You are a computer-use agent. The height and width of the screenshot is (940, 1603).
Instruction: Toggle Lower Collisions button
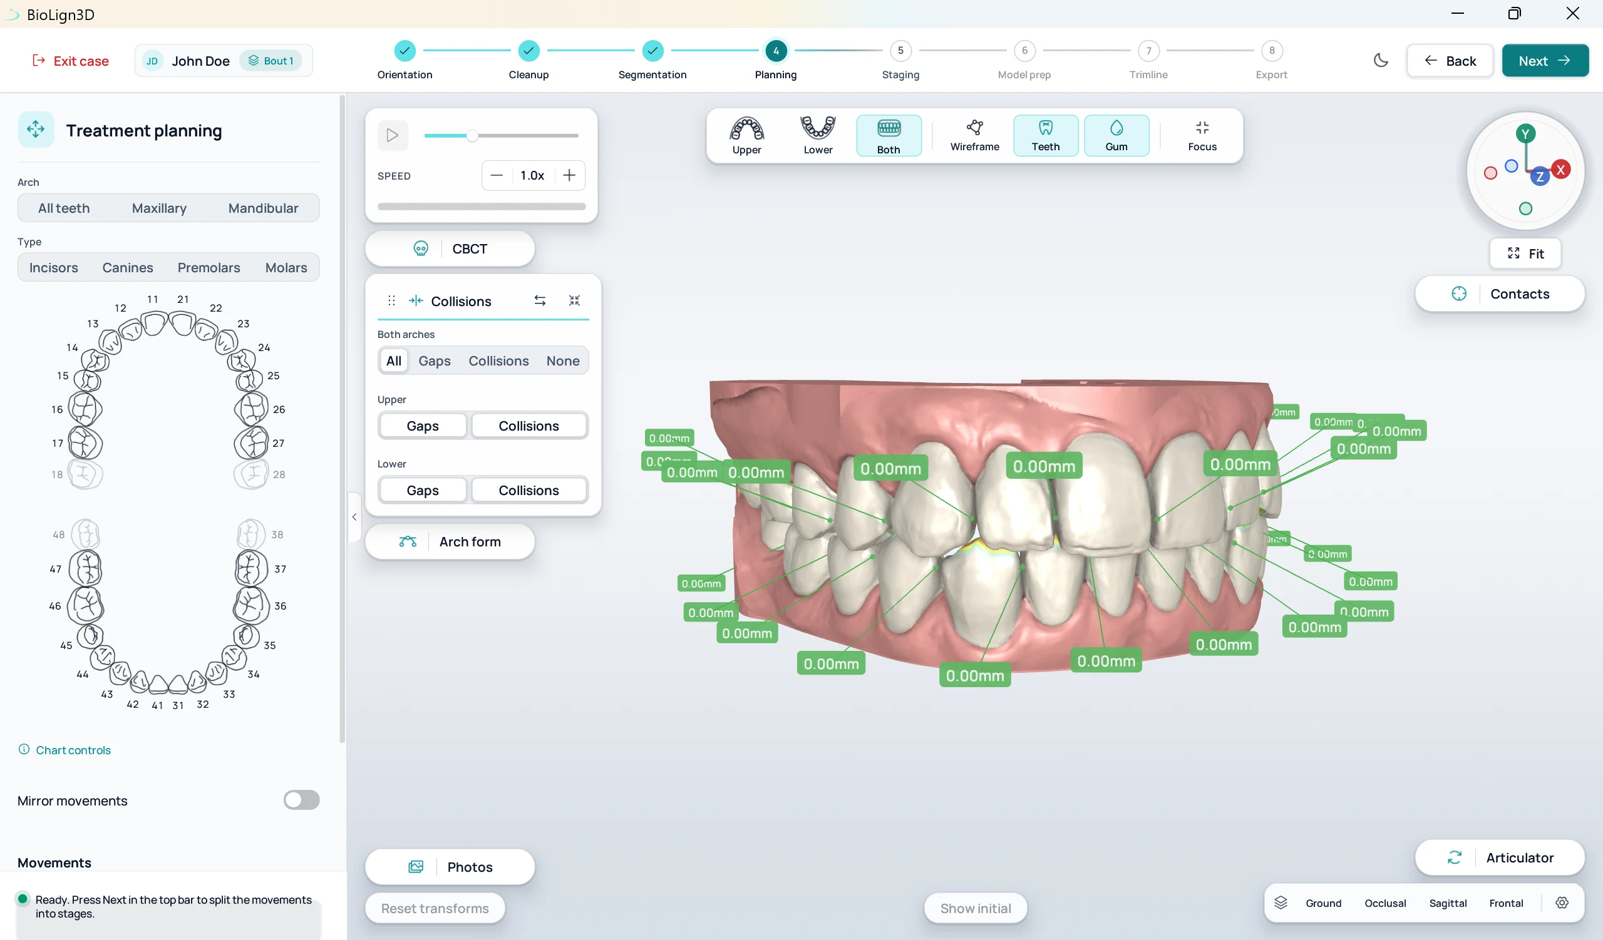click(x=528, y=491)
